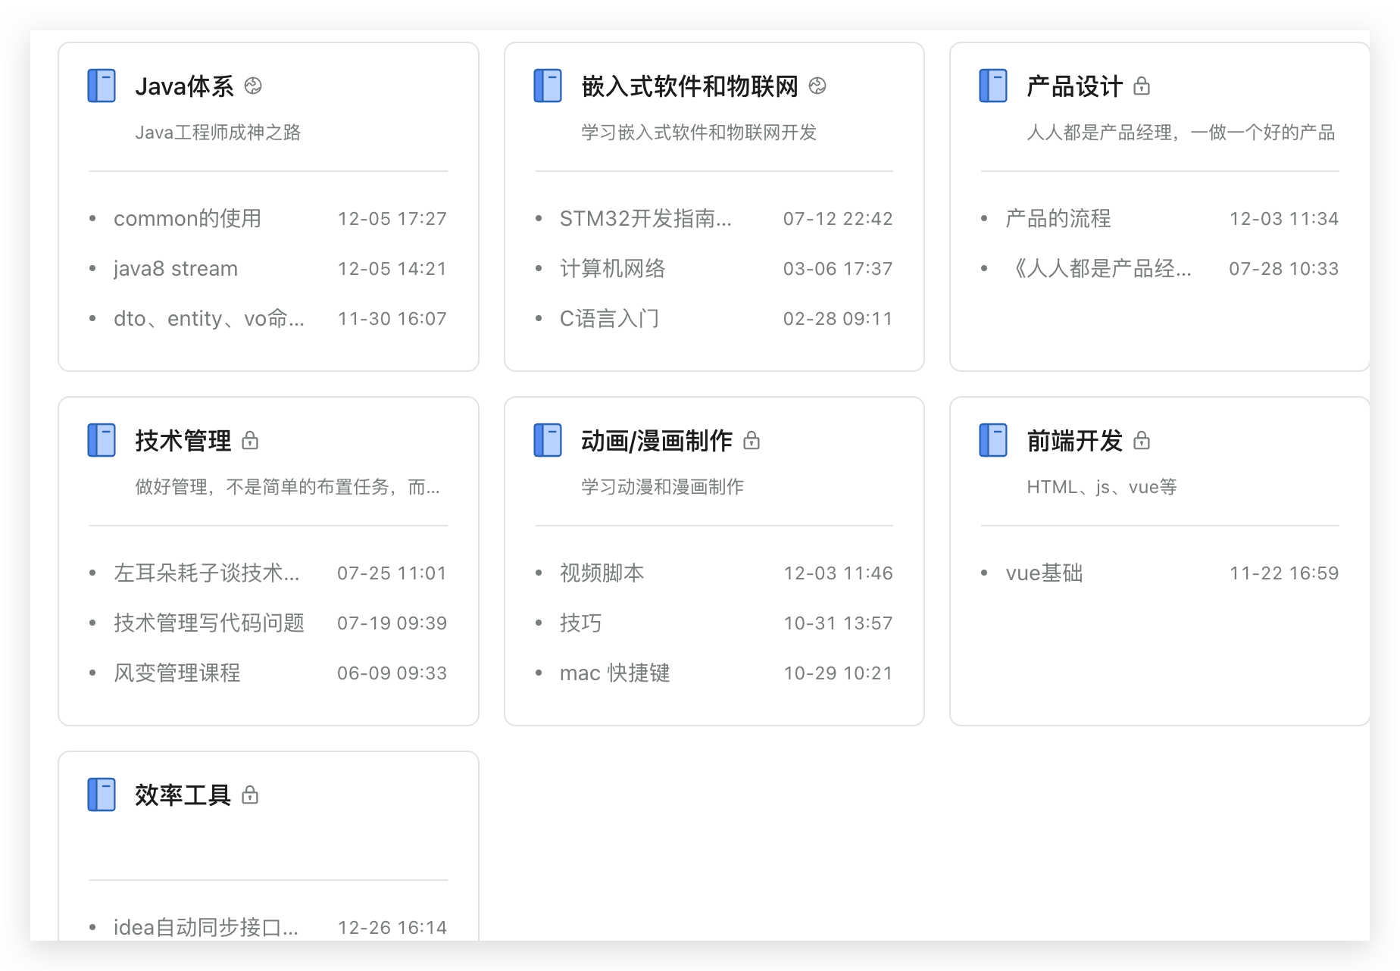Click the timestamp 12-03 11:34
Image resolution: width=1400 pixels, height=971 pixels.
(1284, 219)
